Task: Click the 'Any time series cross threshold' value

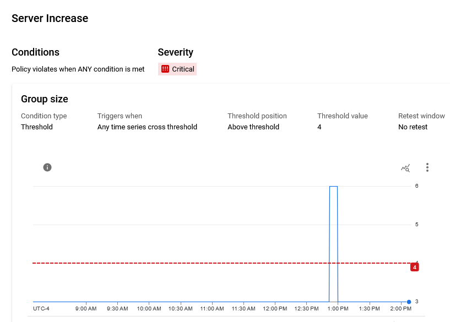Action: click(x=147, y=127)
